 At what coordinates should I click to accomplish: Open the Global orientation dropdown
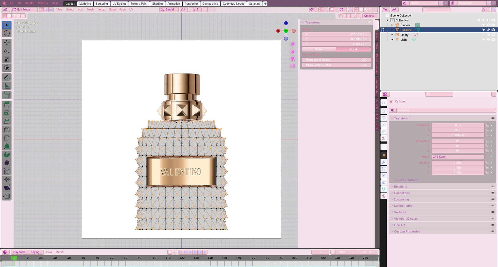click(x=169, y=10)
